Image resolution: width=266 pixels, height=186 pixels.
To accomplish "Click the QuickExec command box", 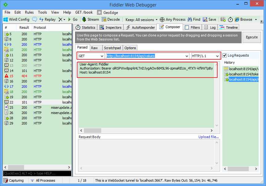I will click(37, 173).
